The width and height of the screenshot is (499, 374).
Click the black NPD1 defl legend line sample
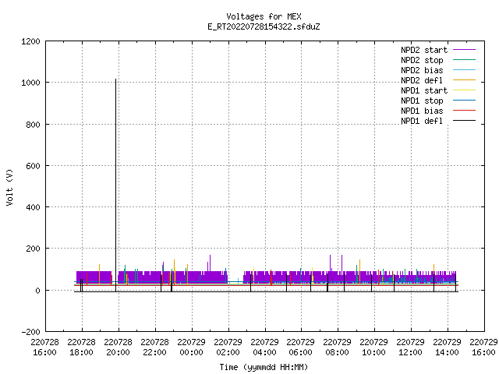(465, 121)
